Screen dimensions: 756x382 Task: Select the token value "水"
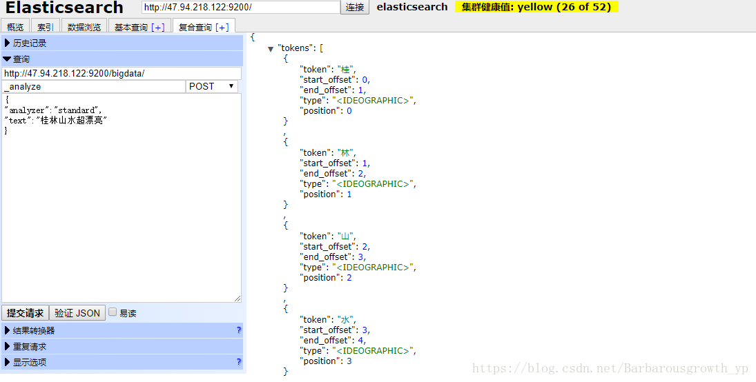345,319
